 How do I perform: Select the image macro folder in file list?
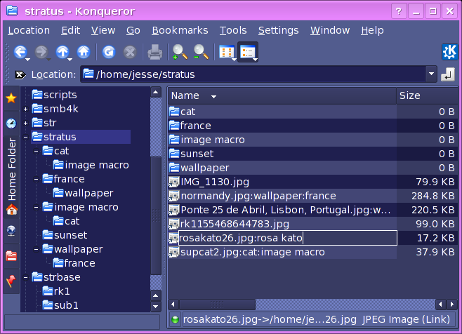pos(207,140)
